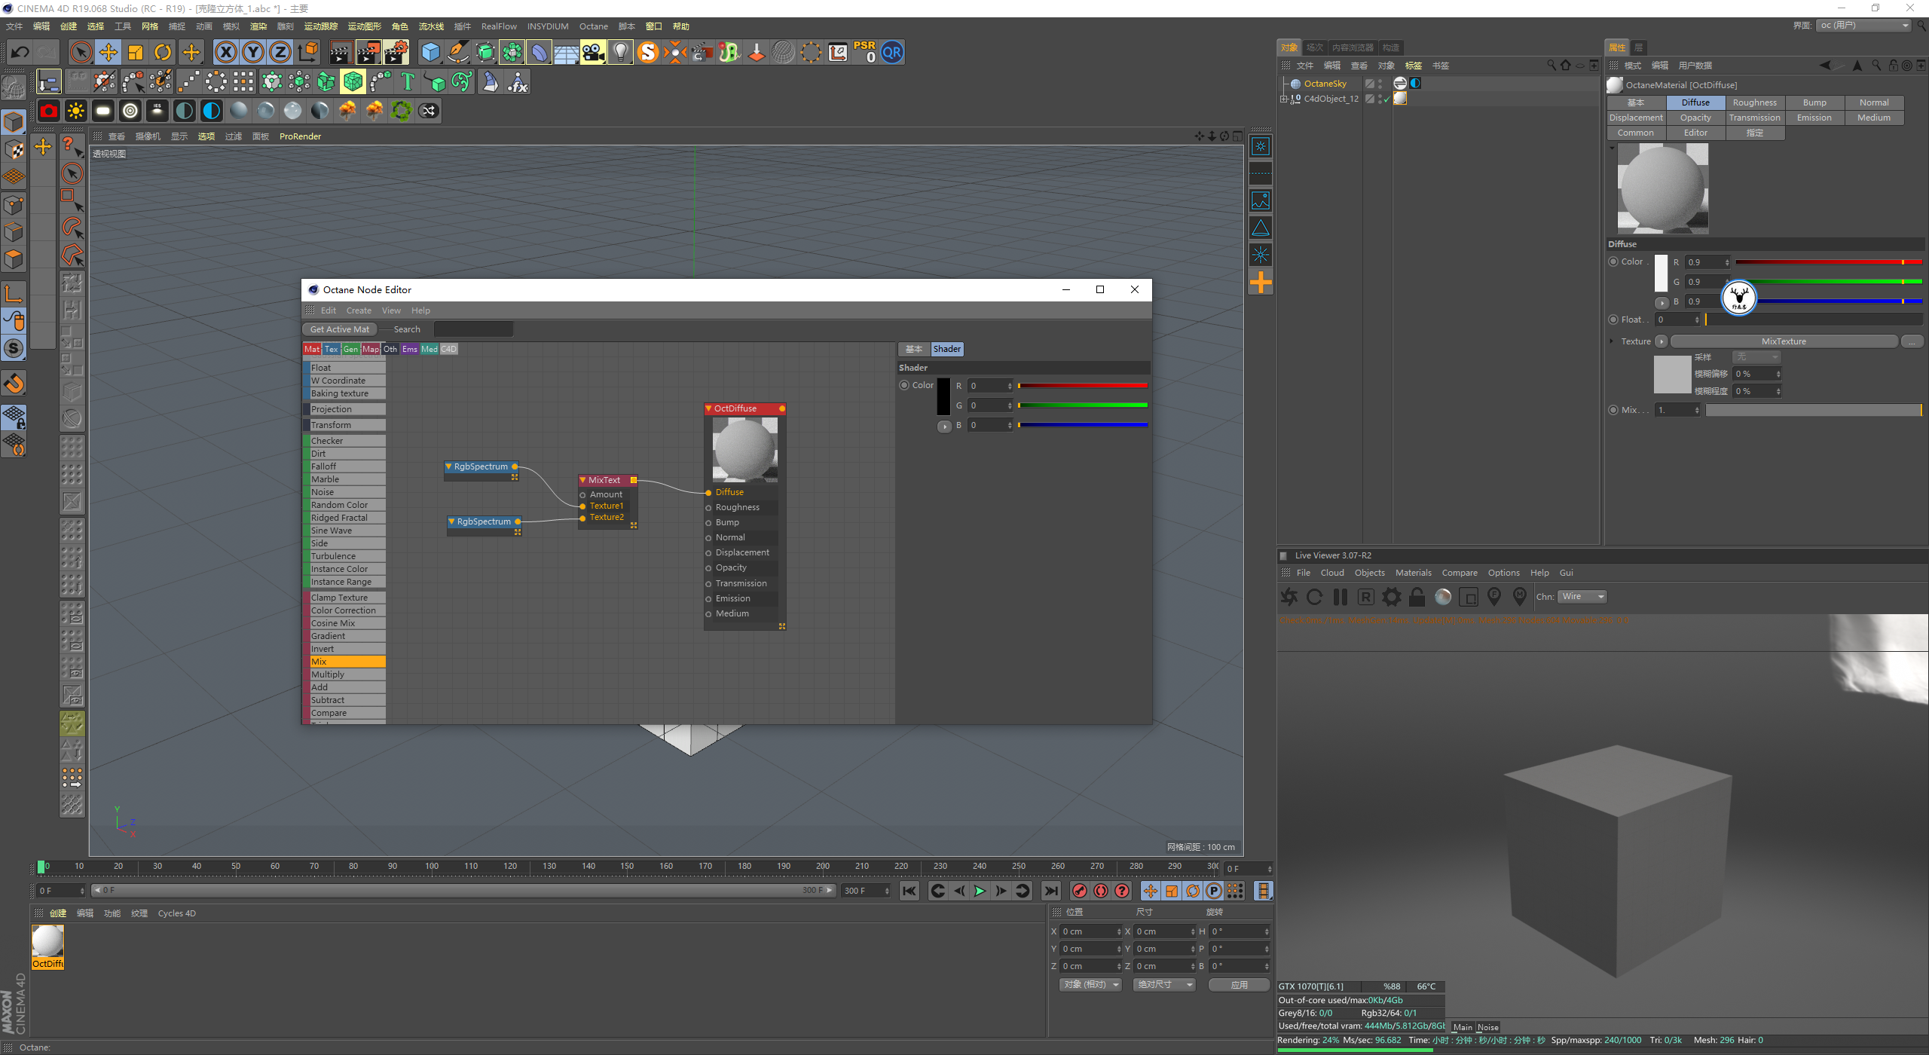
Task: Click the play forward button on timeline
Action: (980, 891)
